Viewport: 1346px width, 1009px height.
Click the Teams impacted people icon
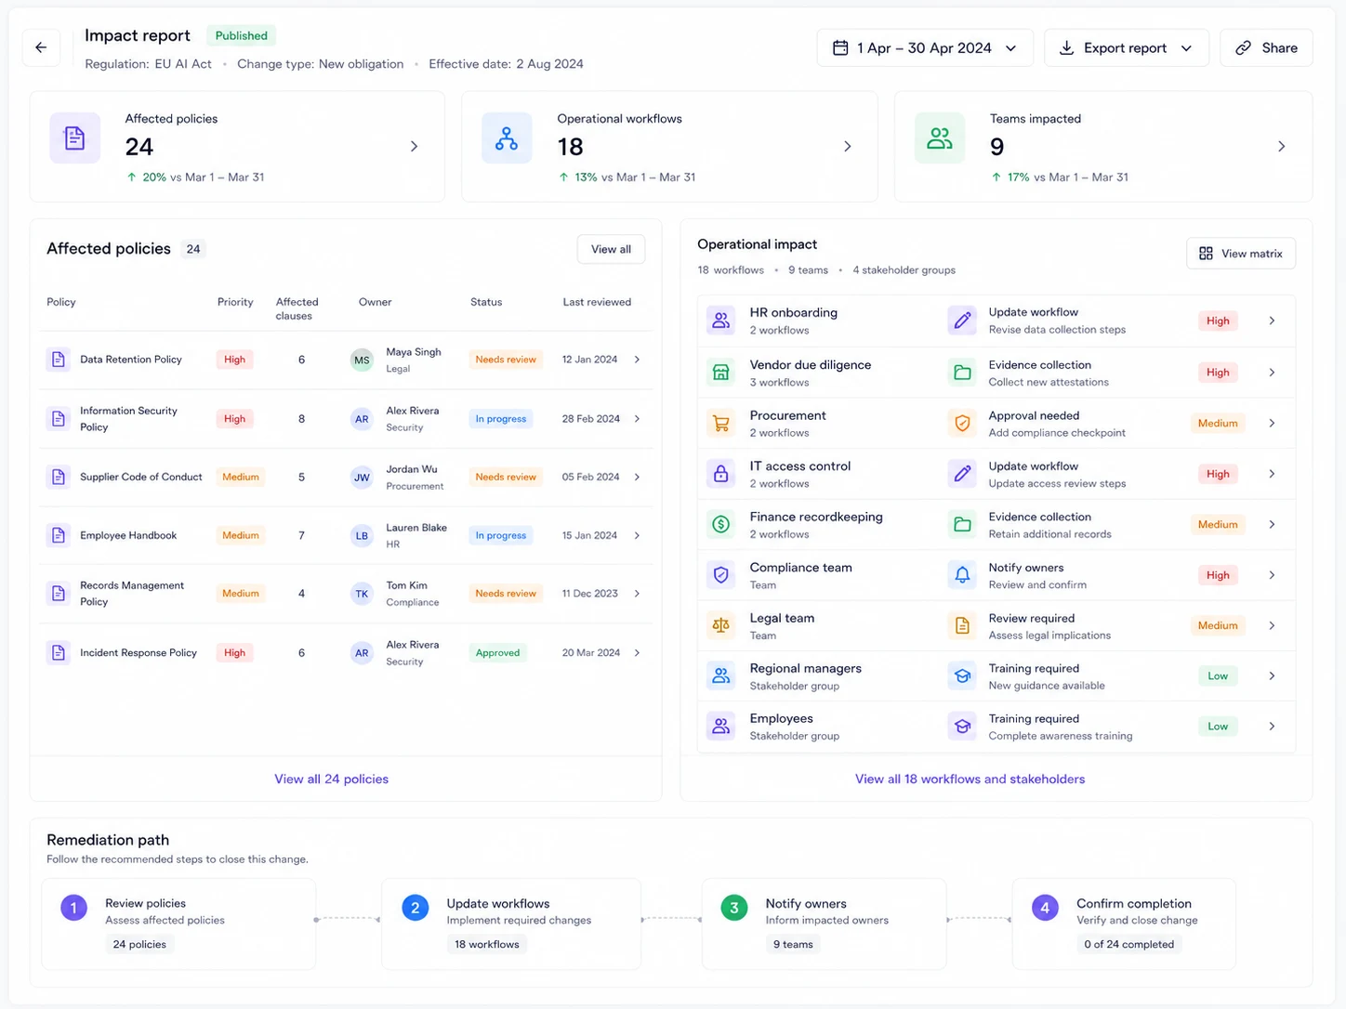point(940,138)
